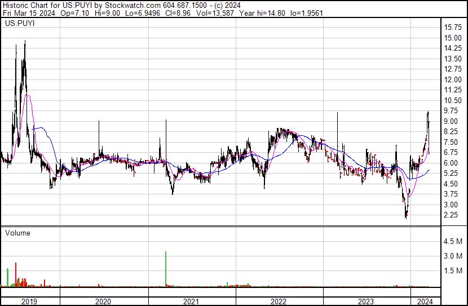Click the 6.00 price axis label

(452, 163)
